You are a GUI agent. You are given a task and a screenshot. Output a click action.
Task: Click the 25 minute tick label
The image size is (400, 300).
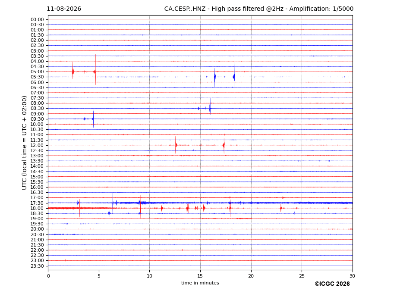click(302, 276)
